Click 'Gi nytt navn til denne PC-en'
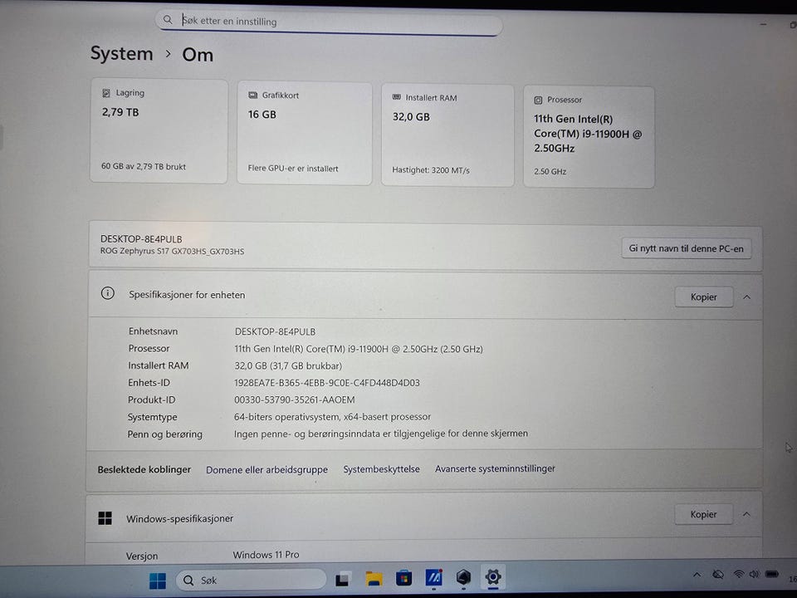This screenshot has height=598, width=797. 687,248
